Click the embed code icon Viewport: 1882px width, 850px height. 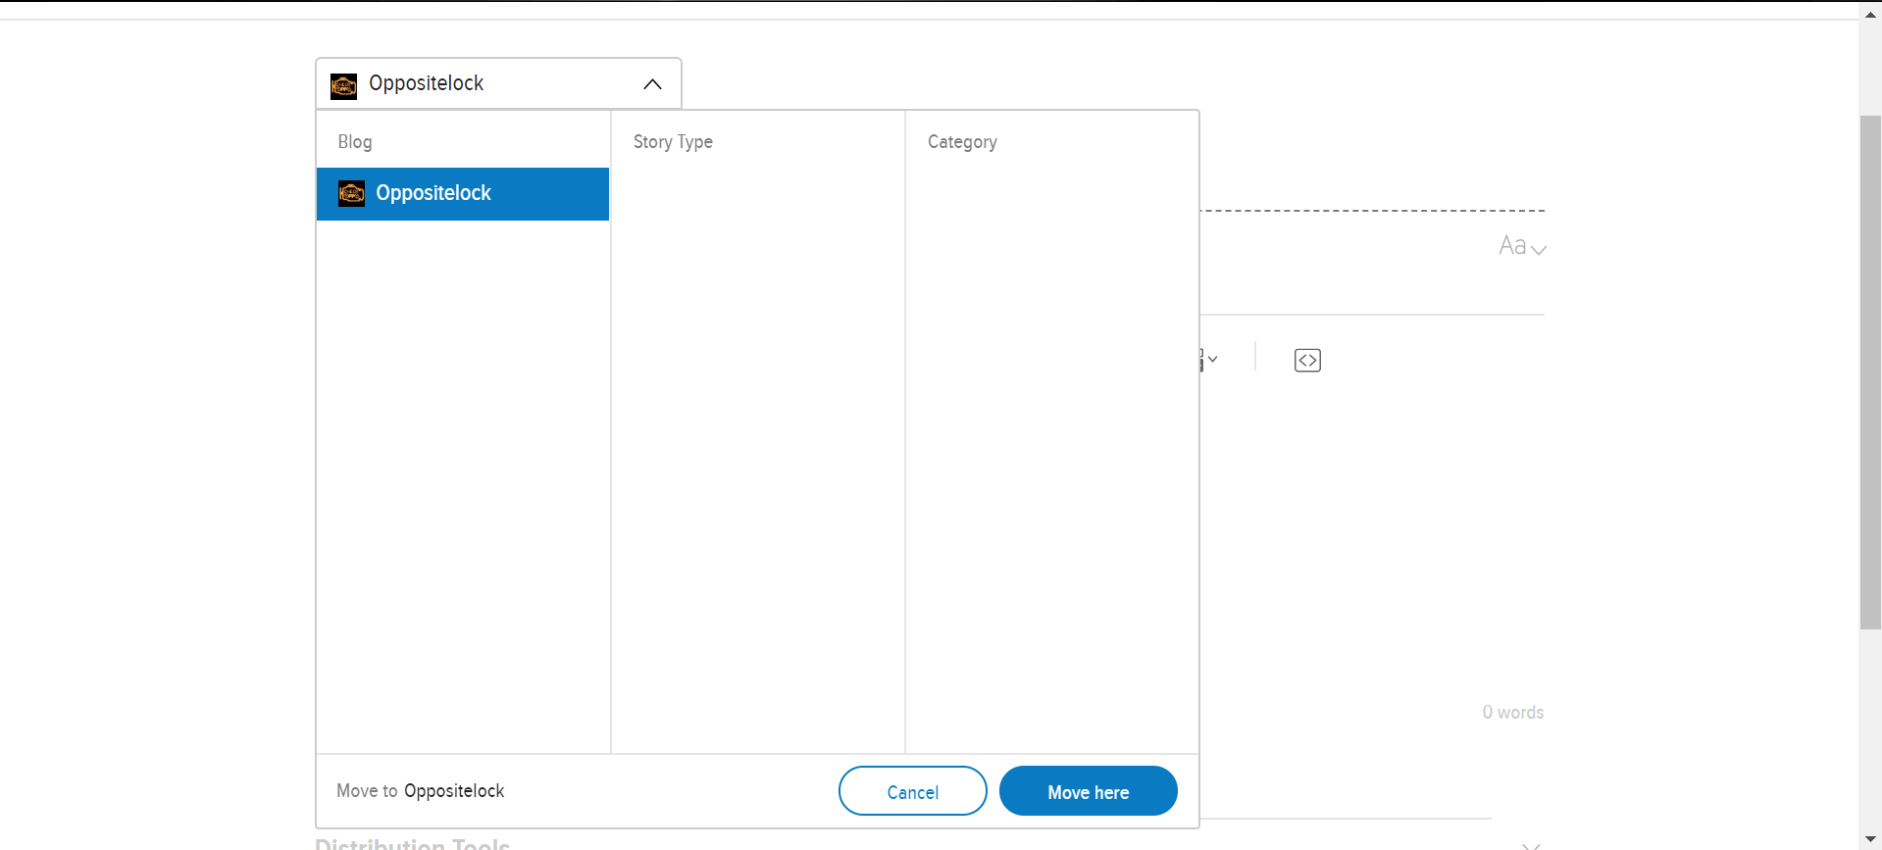(1307, 361)
